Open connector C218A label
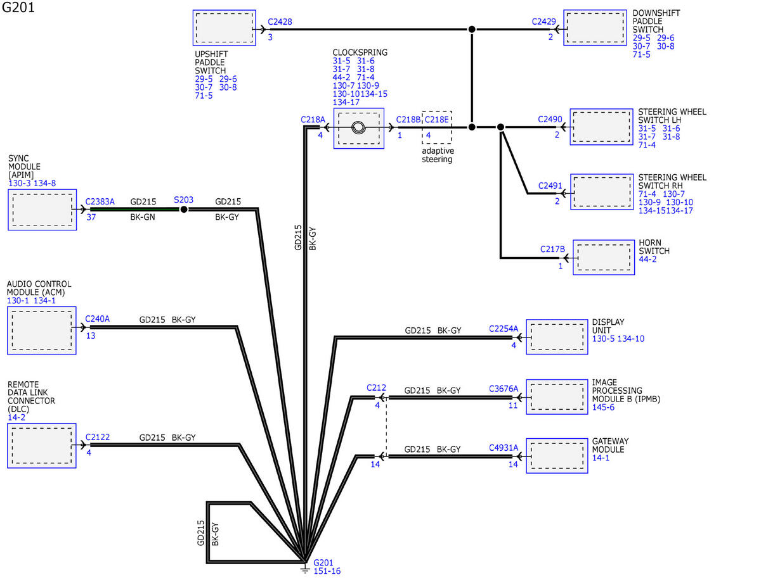The image size is (761, 587). click(313, 119)
